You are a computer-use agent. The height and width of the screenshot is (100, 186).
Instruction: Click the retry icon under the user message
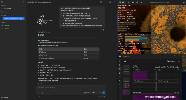tap(101, 30)
